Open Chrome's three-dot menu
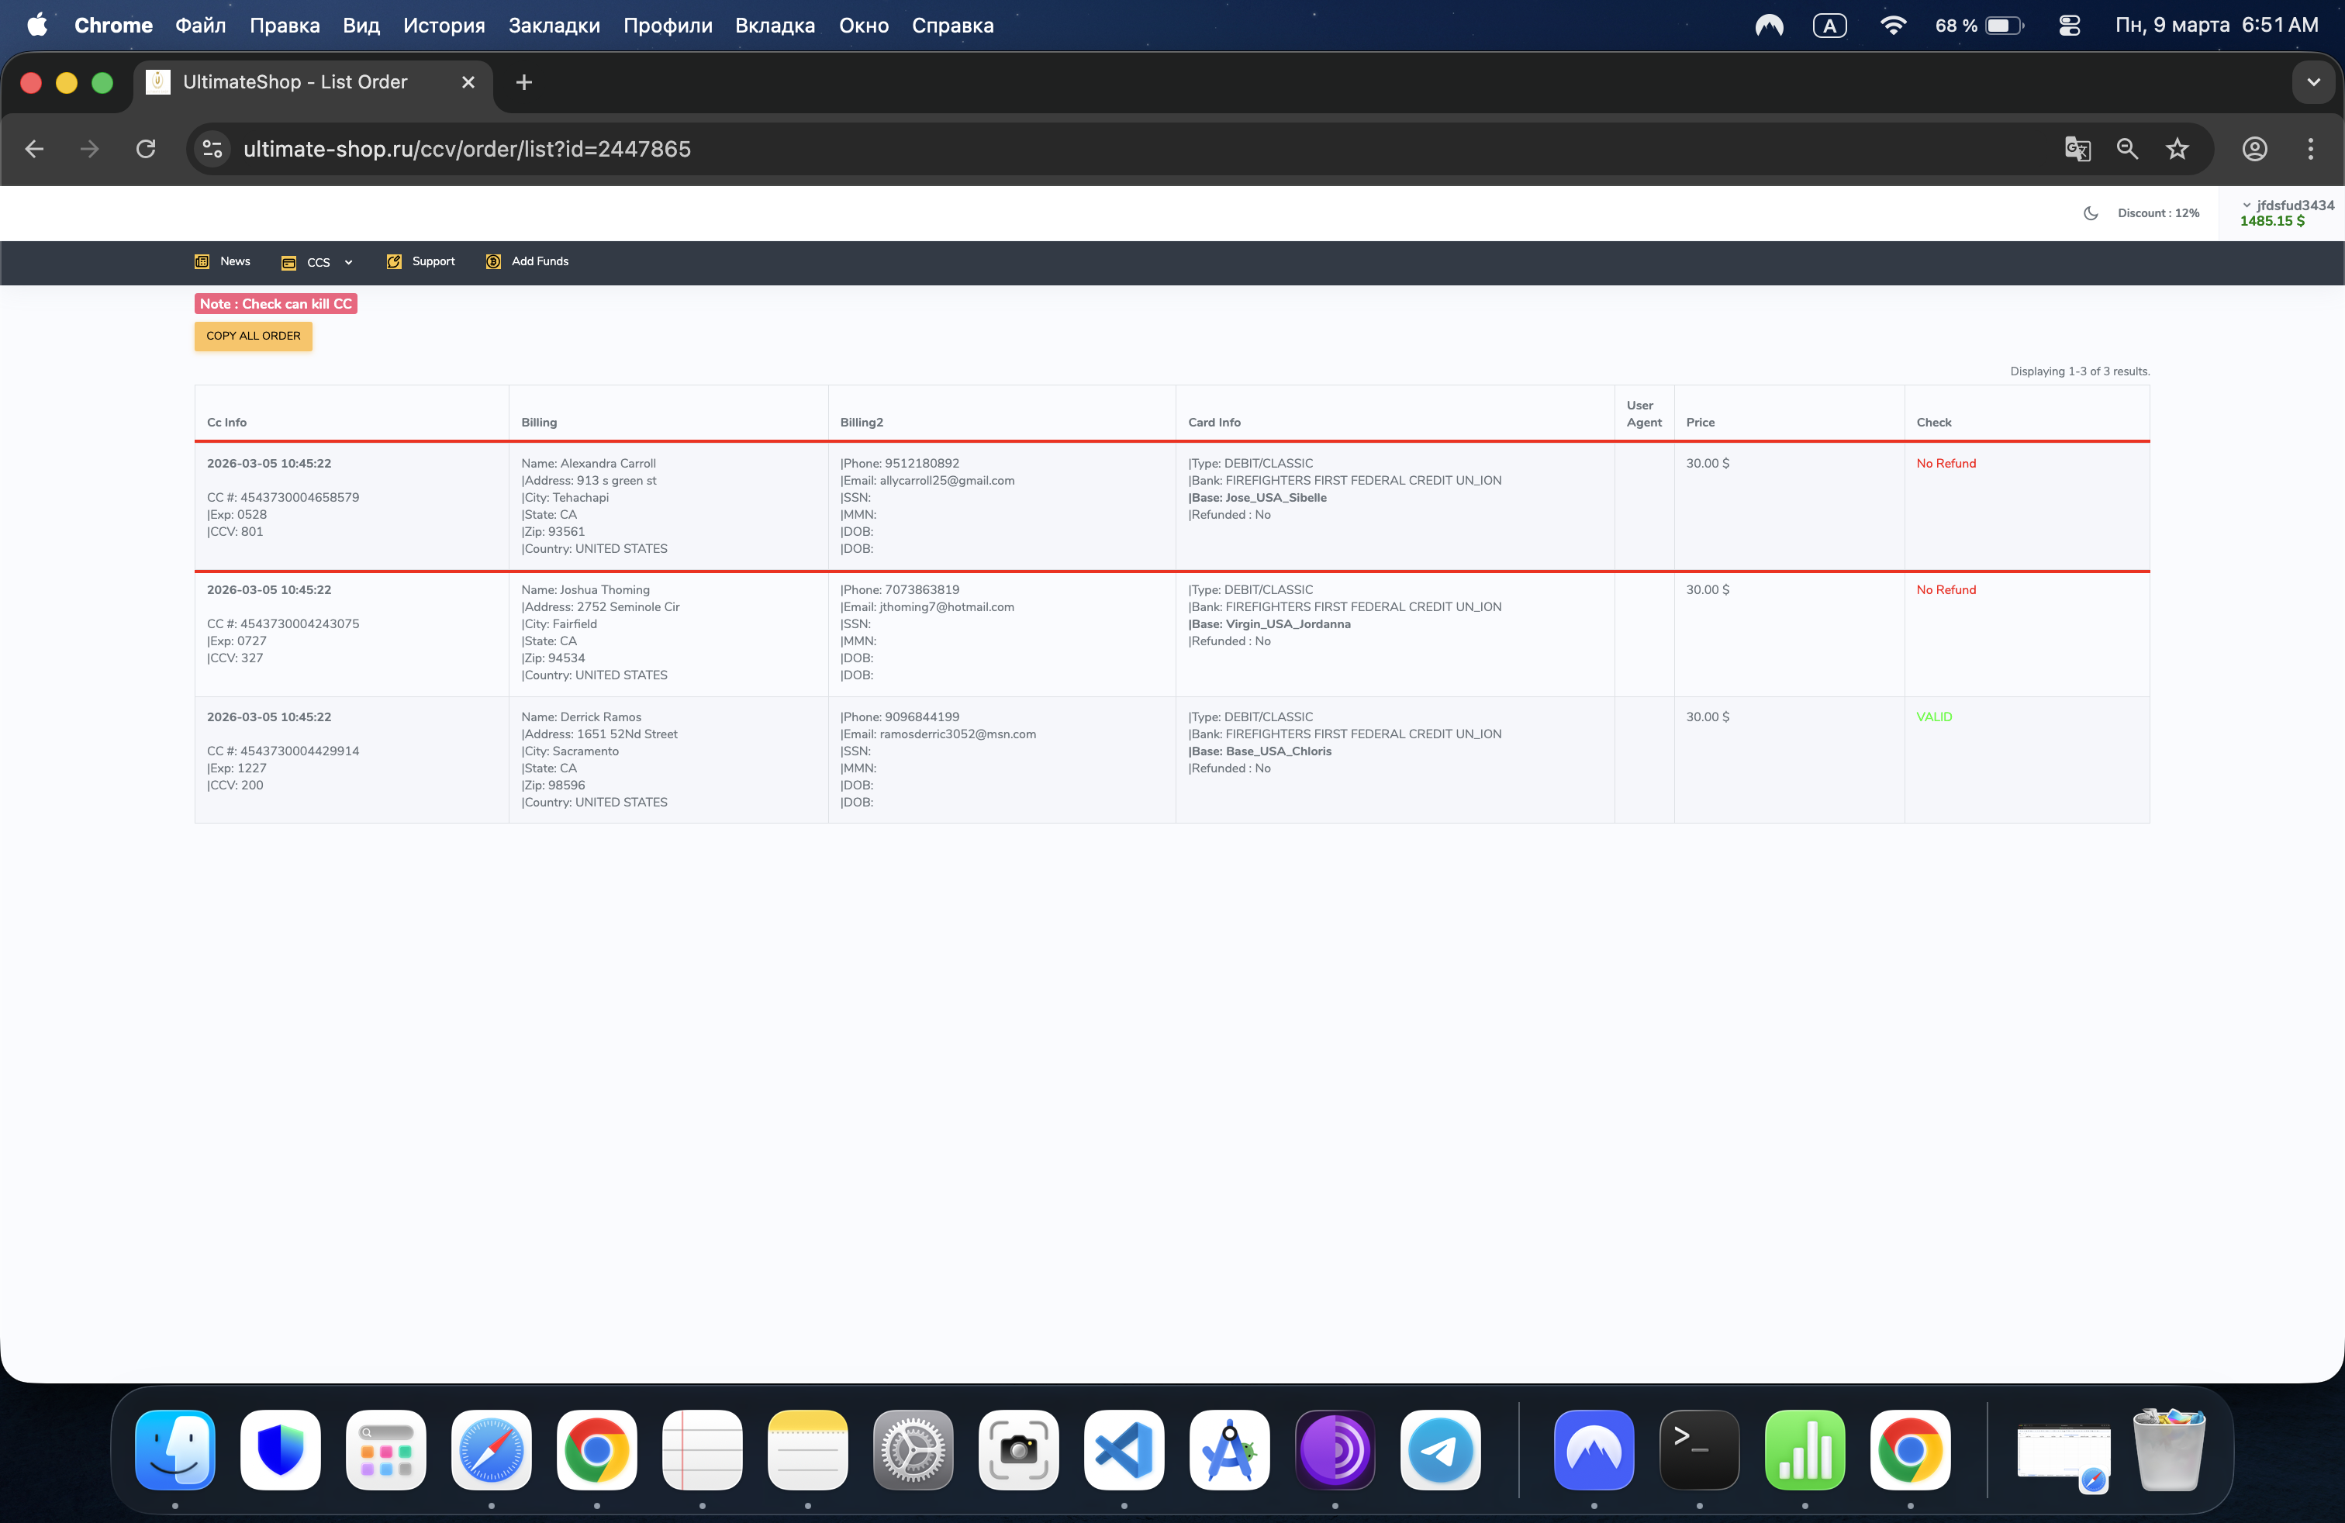The image size is (2345, 1523). coord(2309,149)
